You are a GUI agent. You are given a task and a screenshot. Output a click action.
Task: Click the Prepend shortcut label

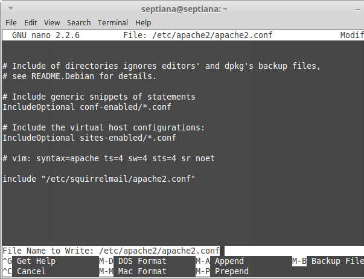coord(232,272)
